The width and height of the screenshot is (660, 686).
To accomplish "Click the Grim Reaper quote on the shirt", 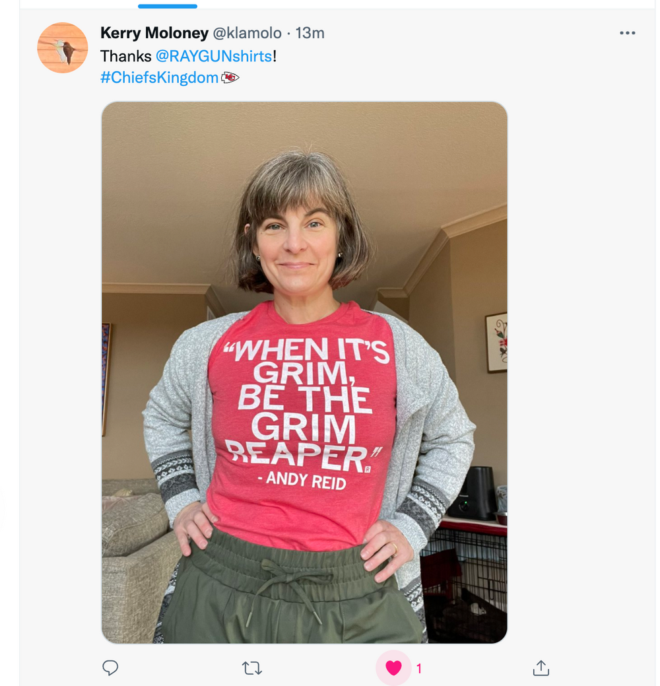I will (305, 403).
